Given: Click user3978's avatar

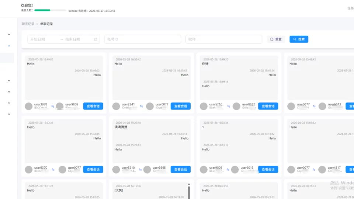Looking at the screenshot, I should coord(29,106).
